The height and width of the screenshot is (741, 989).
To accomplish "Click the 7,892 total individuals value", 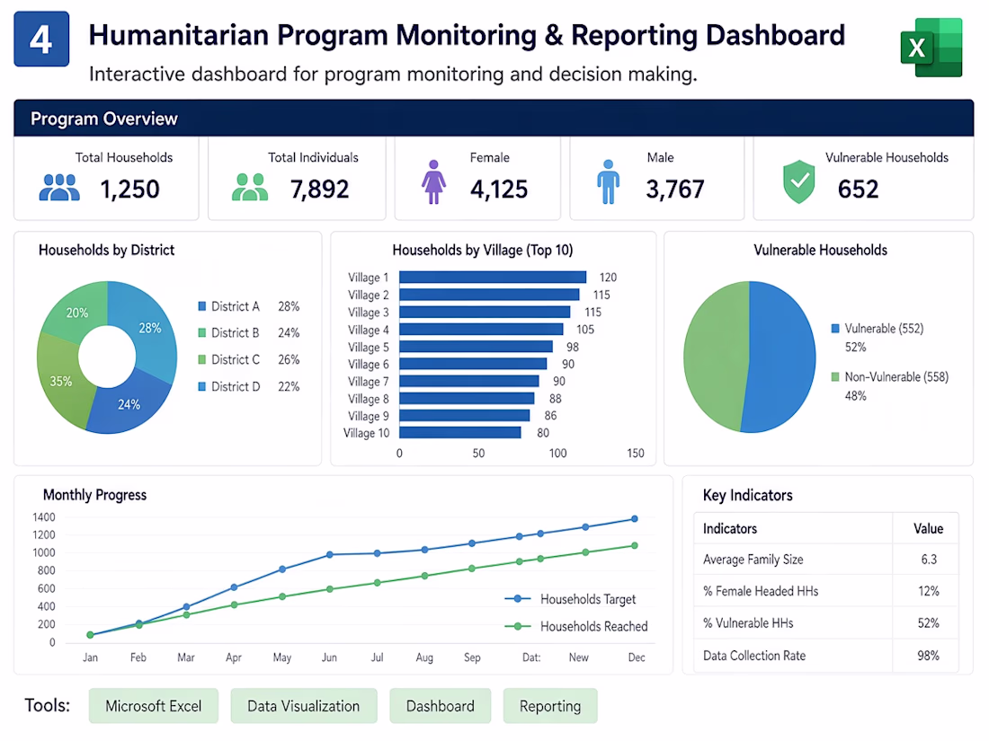I will tap(319, 189).
